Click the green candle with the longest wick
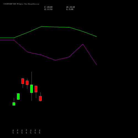 pyautogui.click(x=31, y=89)
